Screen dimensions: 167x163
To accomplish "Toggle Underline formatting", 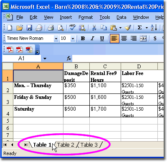I will coord(102,39).
